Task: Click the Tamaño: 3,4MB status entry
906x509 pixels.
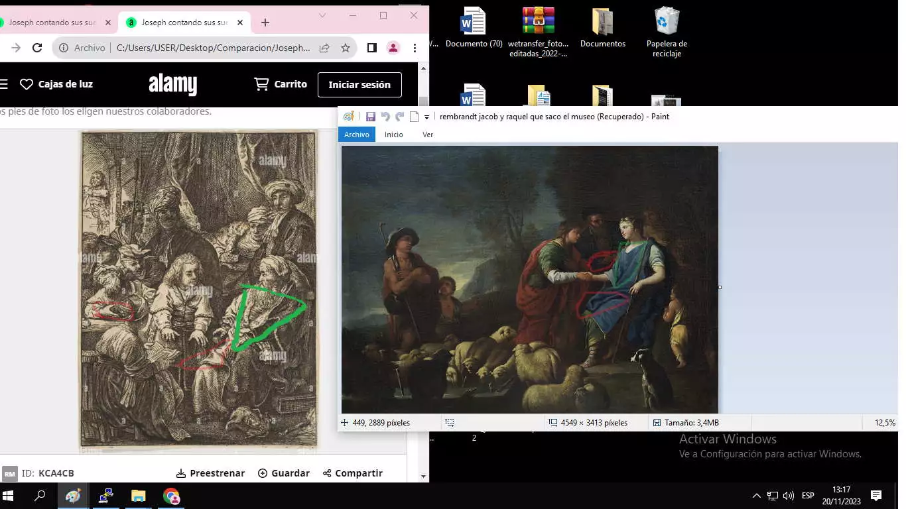Action: [x=686, y=422]
